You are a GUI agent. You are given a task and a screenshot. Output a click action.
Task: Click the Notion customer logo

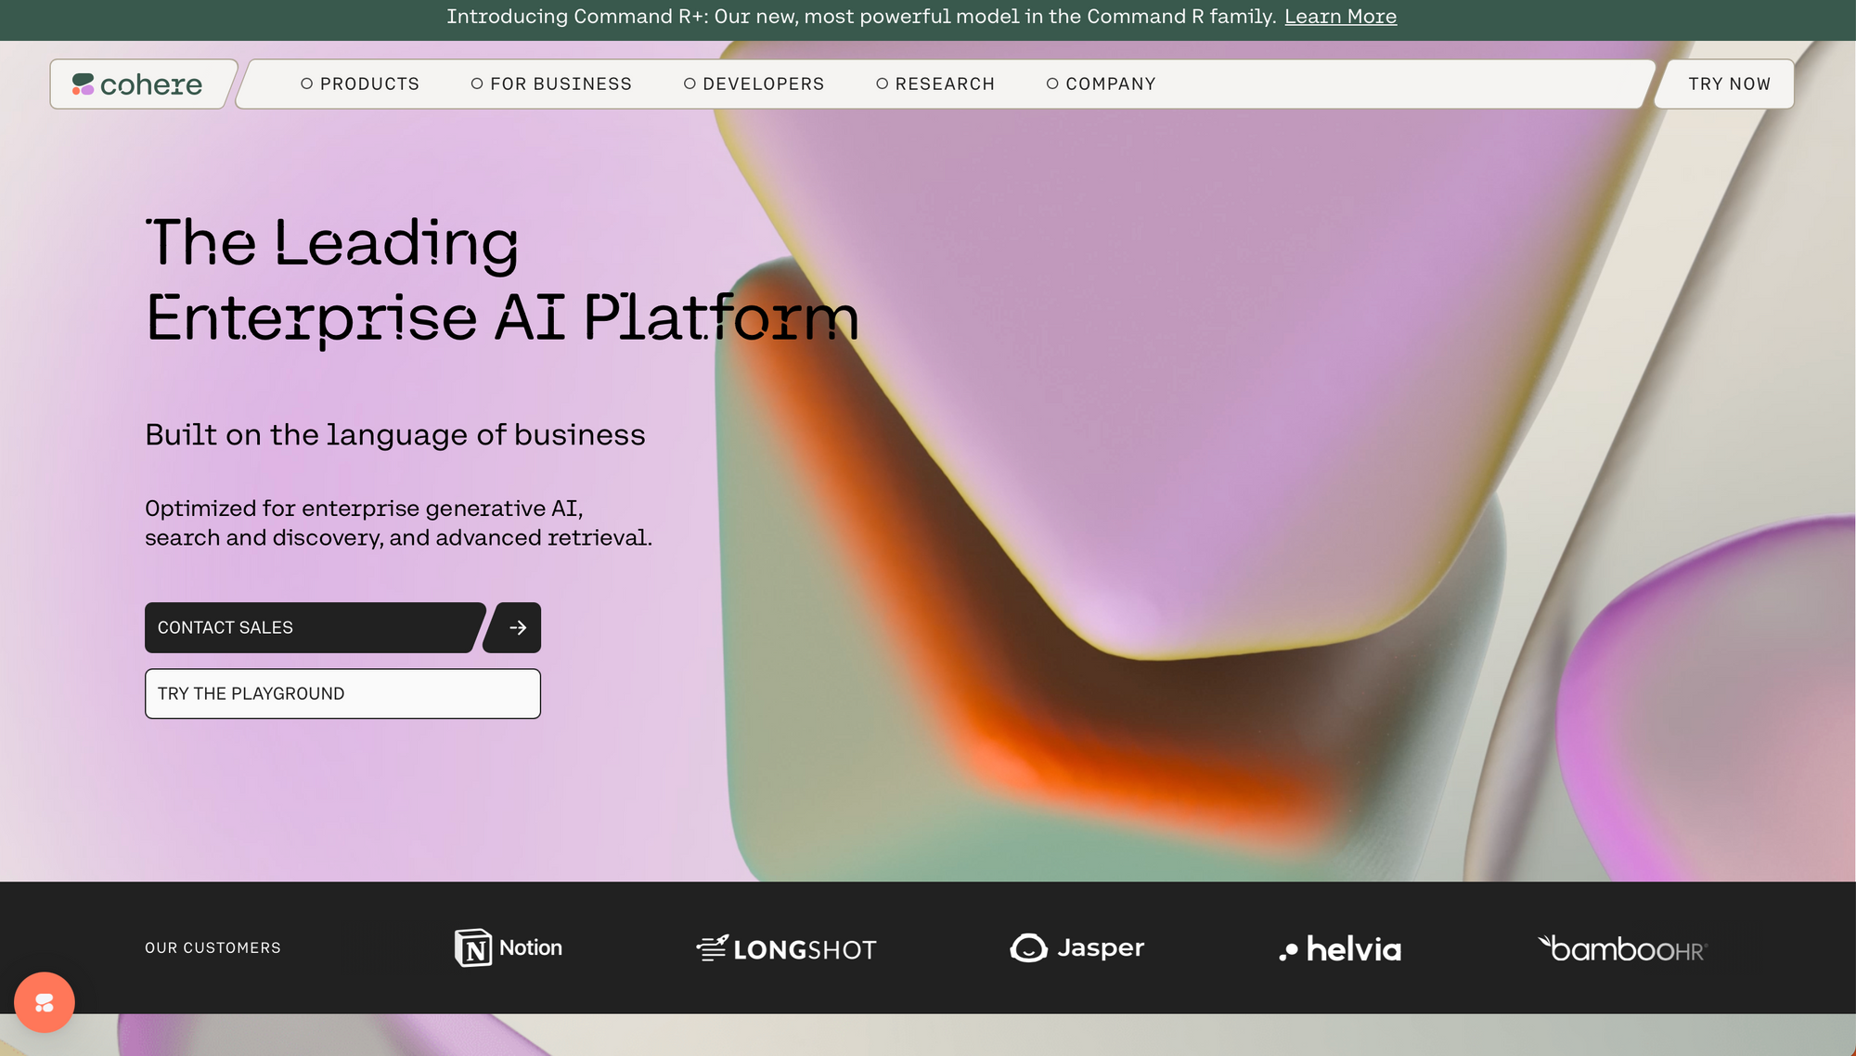click(508, 947)
